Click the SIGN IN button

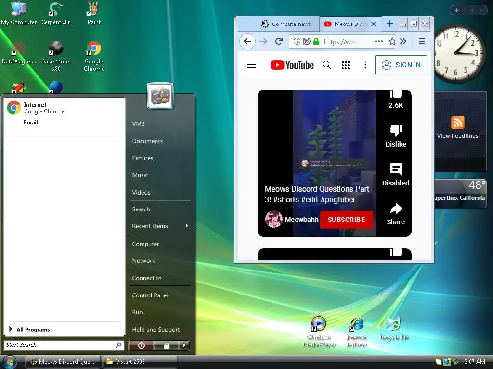pos(401,65)
